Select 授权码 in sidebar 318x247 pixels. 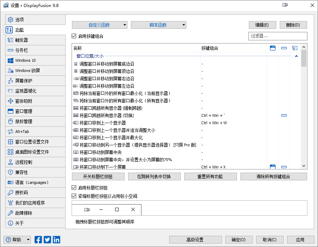35,193
